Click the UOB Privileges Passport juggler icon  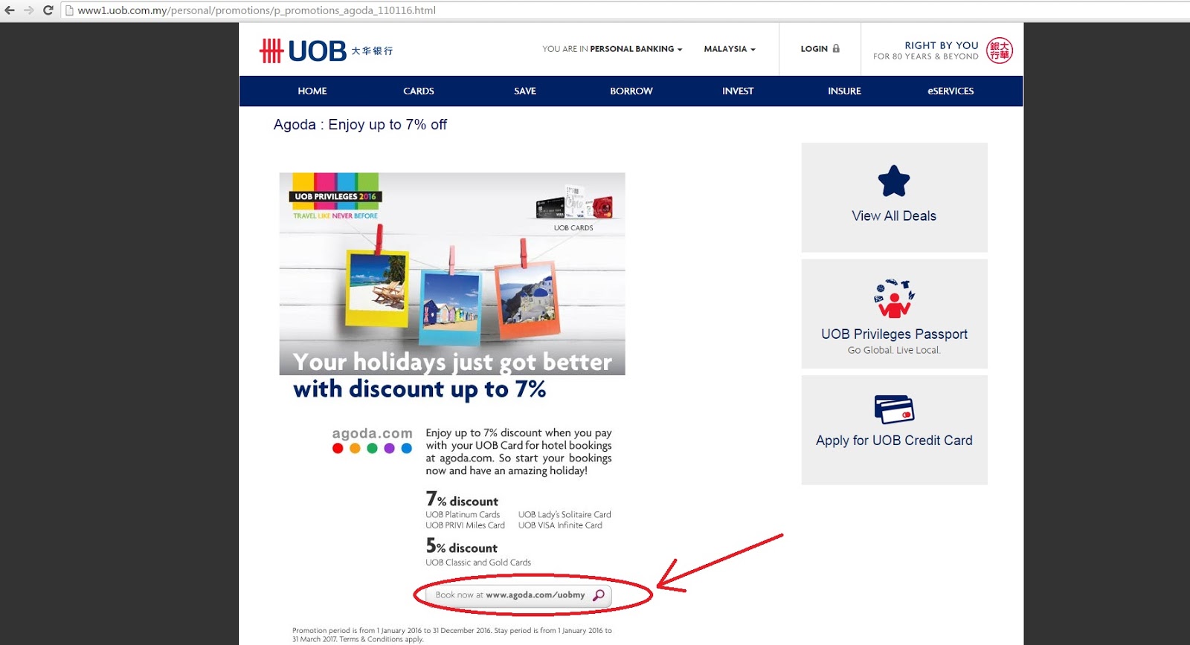click(894, 299)
